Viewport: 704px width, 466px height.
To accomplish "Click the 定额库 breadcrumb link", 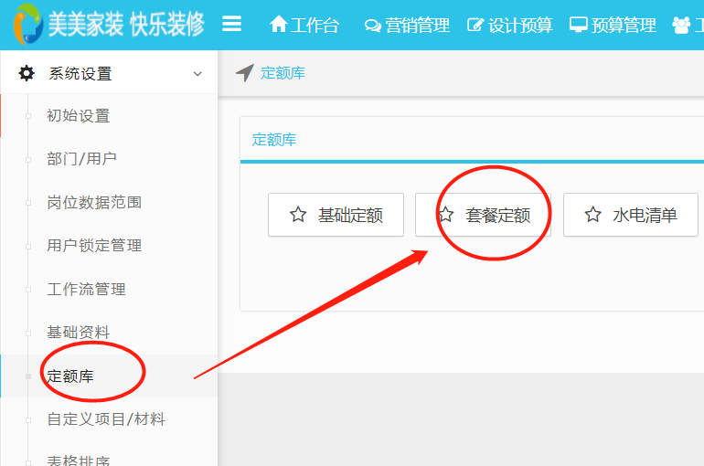I will (x=283, y=73).
